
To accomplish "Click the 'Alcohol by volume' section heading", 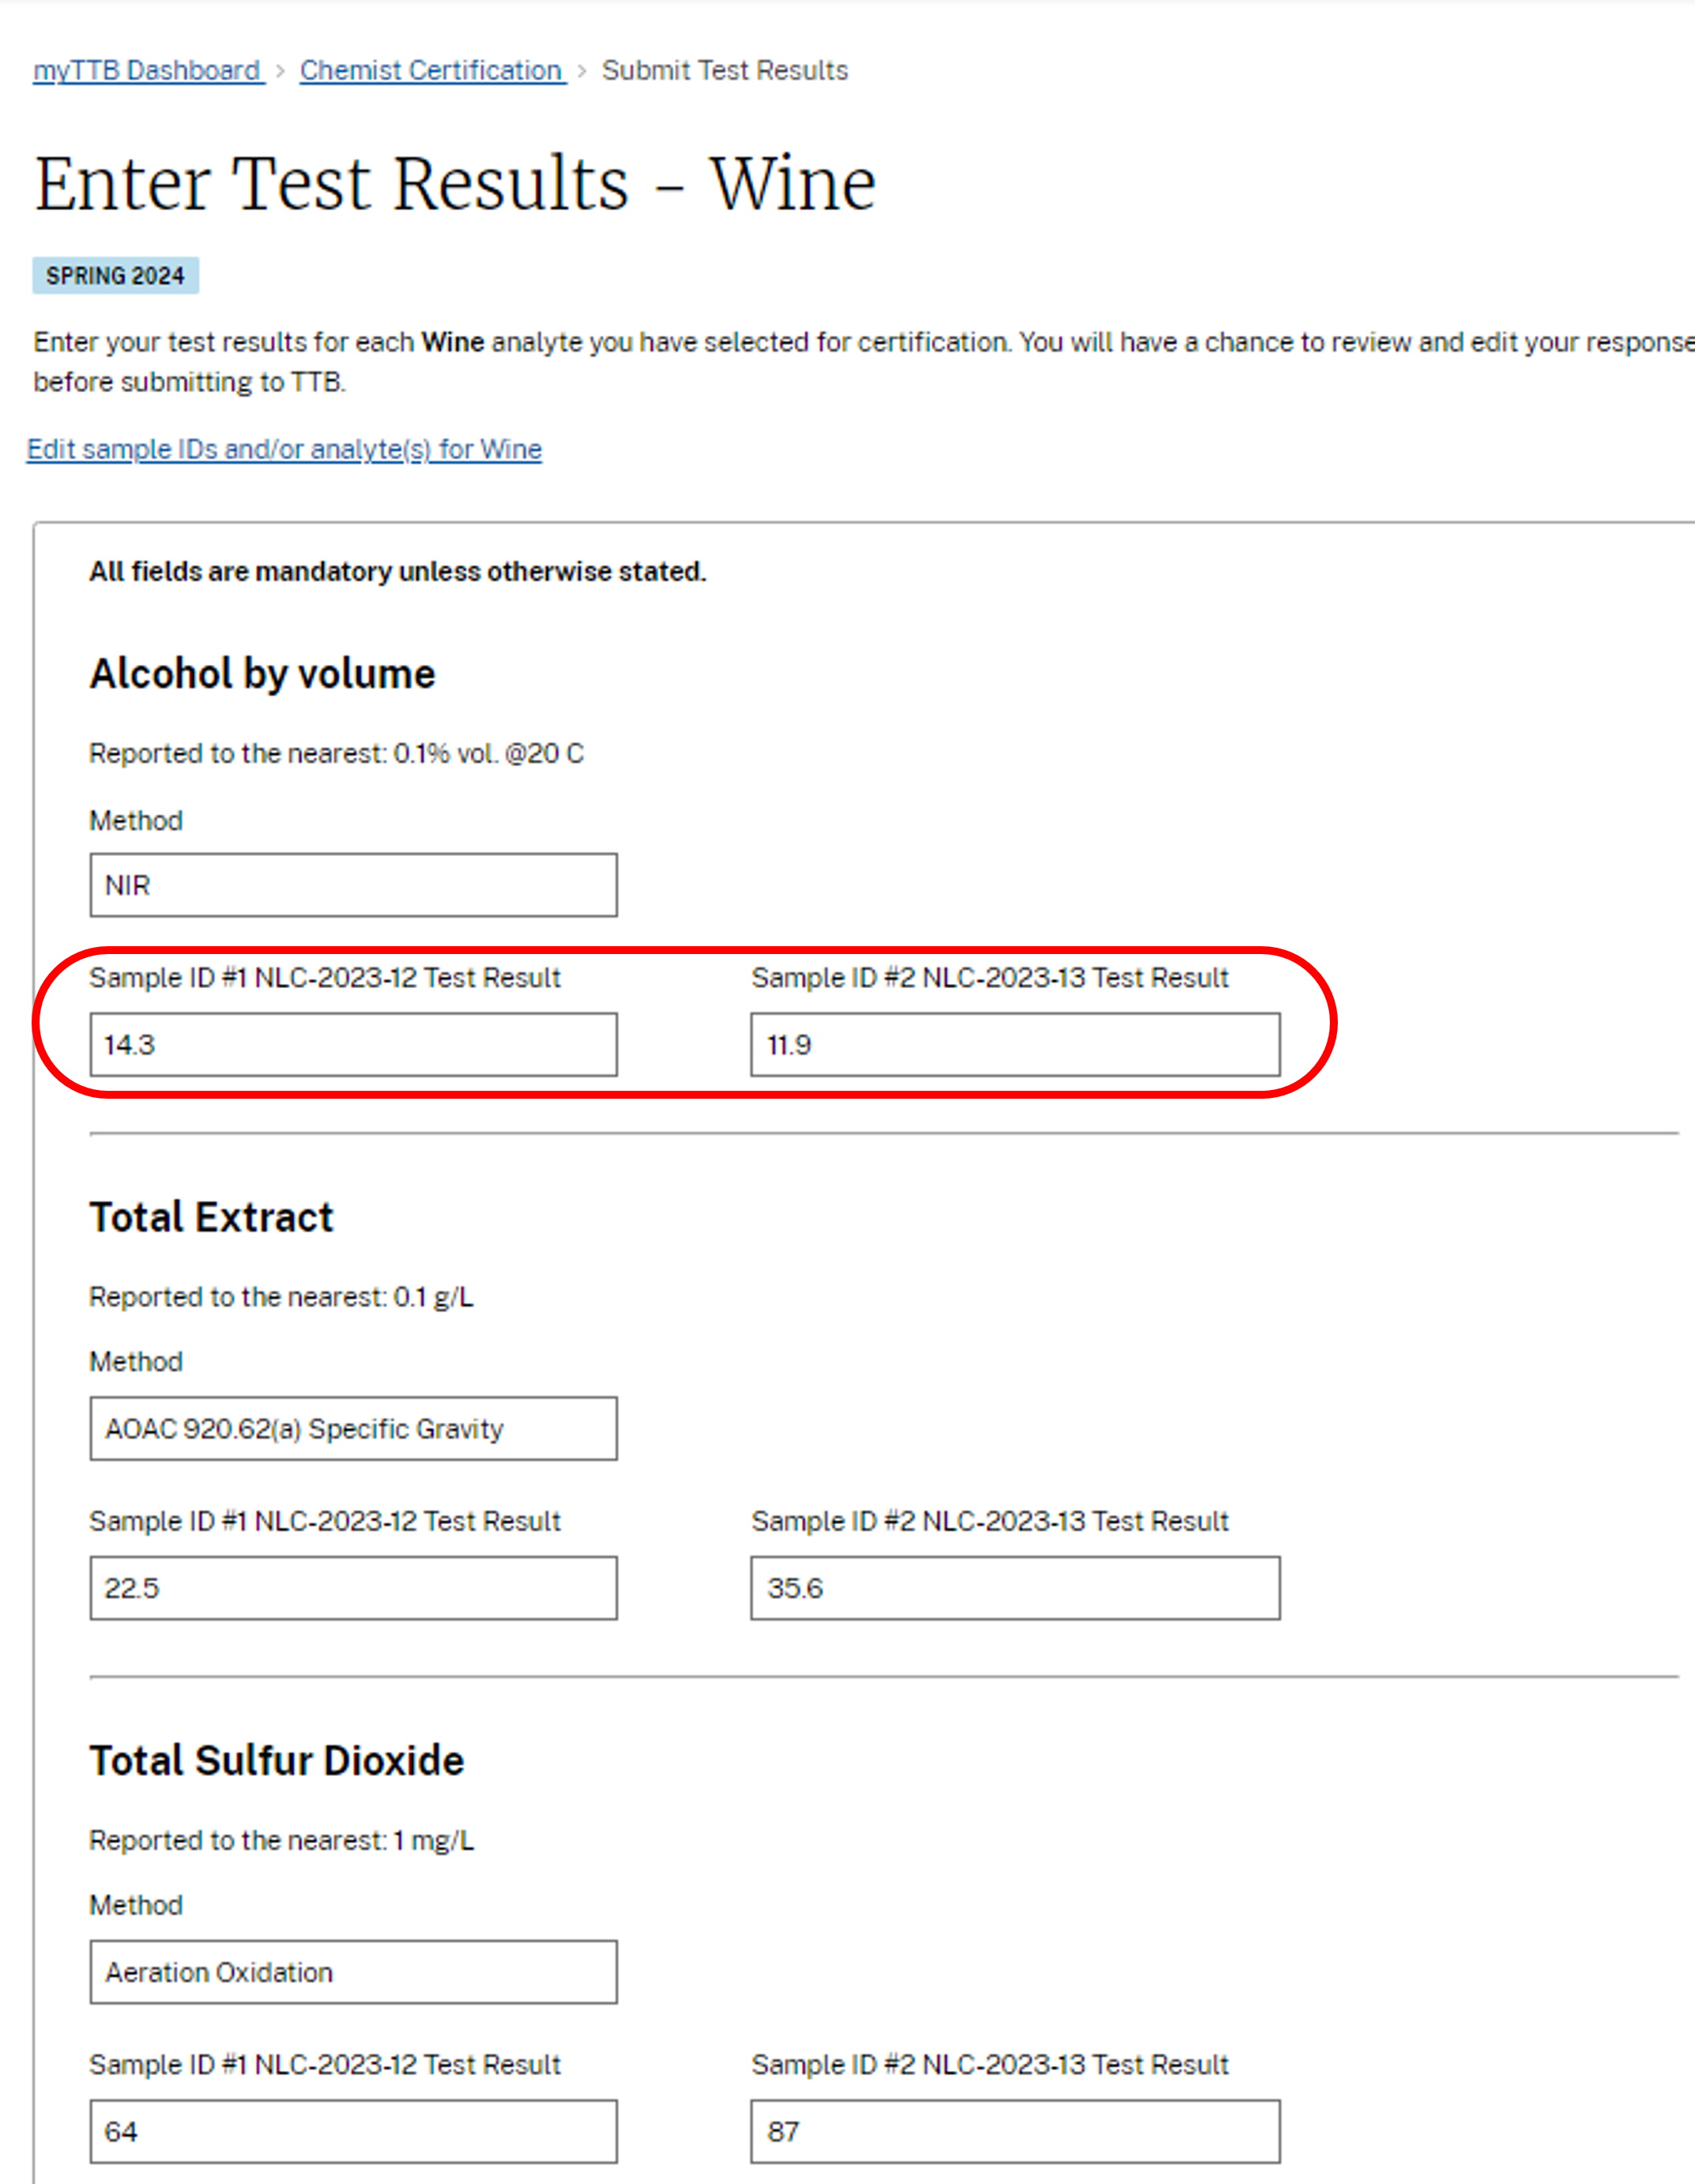I will 263,675.
